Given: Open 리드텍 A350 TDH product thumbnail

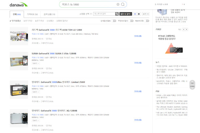Looking at the screenshot, I should tap(19, 36).
